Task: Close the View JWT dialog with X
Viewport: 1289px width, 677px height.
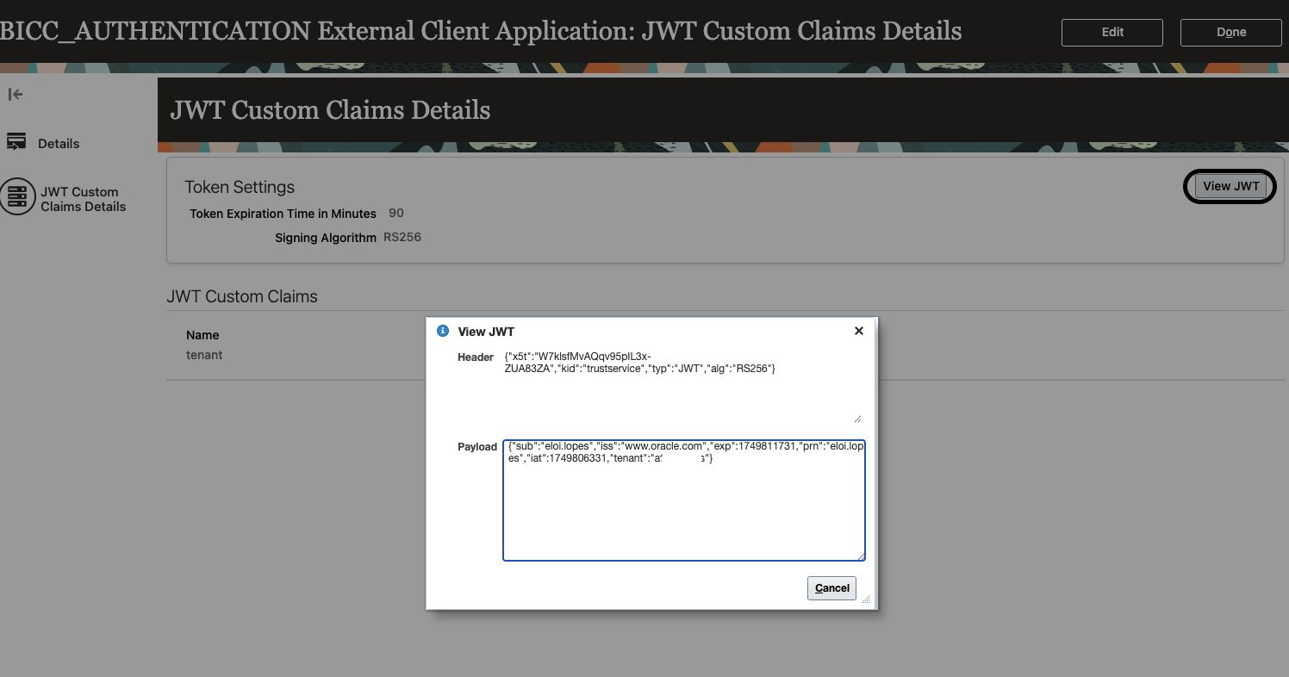Action: [858, 331]
